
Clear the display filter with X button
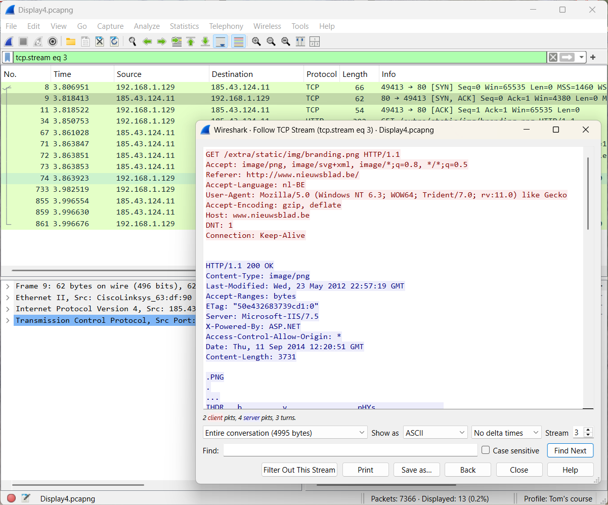click(553, 57)
